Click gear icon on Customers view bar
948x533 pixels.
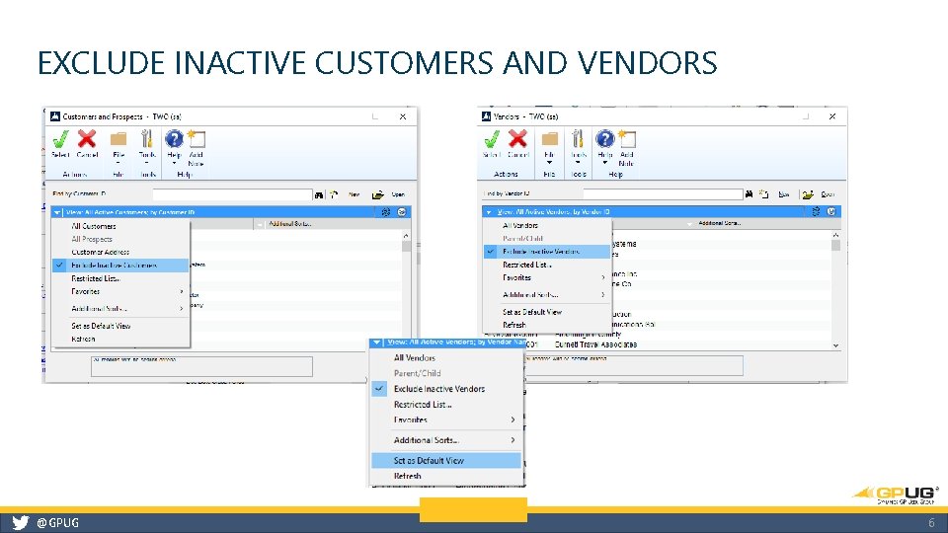[x=386, y=212]
